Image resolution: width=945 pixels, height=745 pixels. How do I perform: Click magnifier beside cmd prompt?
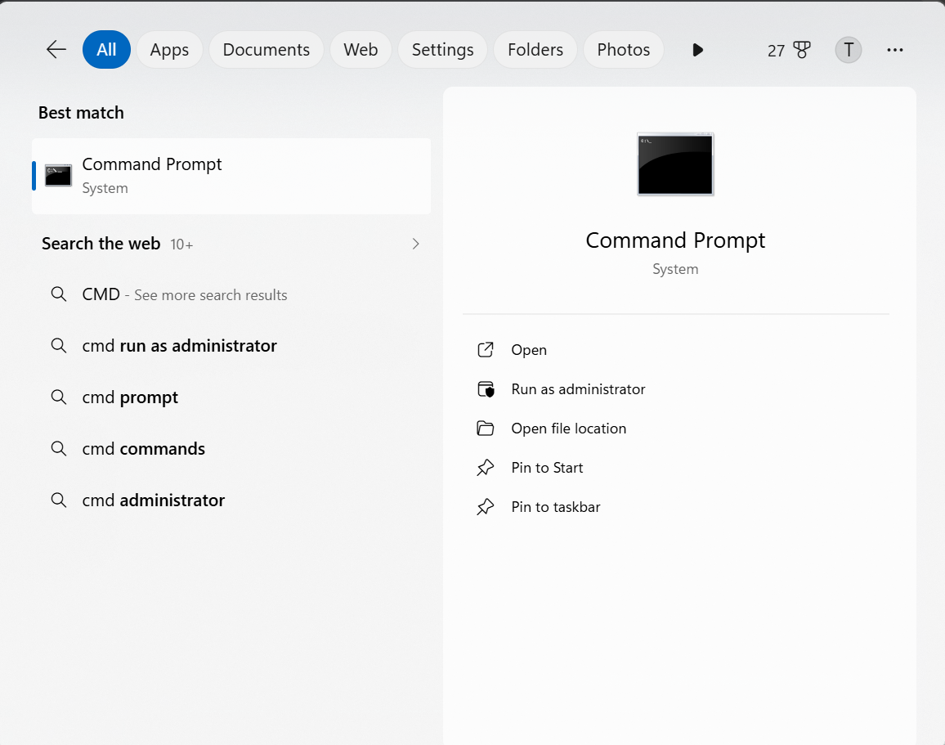pos(59,397)
